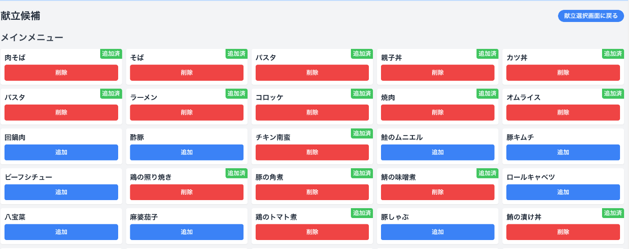Delete 焼肉 from the list
Image resolution: width=629 pixels, height=249 pixels.
point(438,113)
